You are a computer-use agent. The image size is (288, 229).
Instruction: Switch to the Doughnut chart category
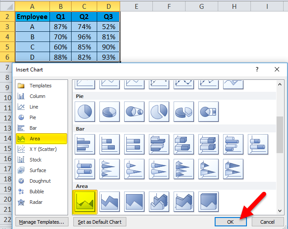[42, 181]
